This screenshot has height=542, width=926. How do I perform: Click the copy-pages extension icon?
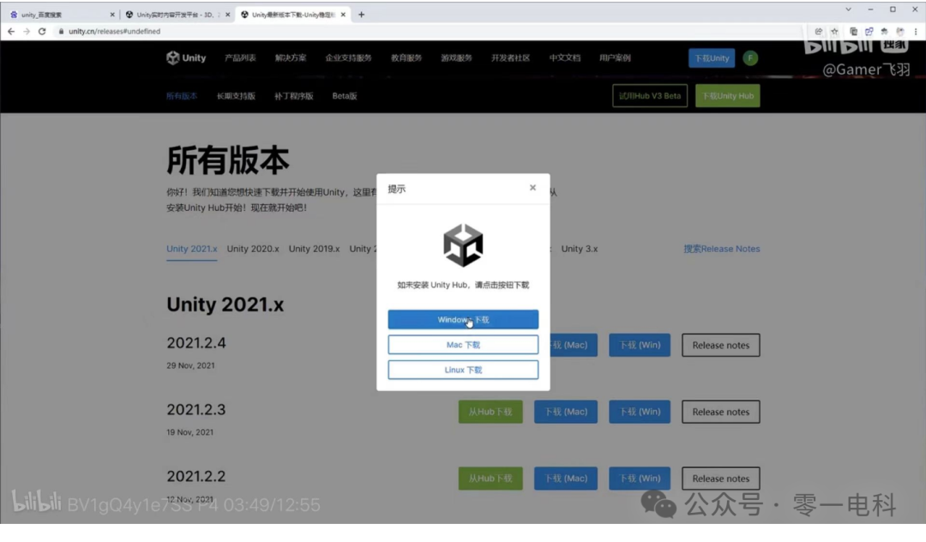tap(853, 31)
